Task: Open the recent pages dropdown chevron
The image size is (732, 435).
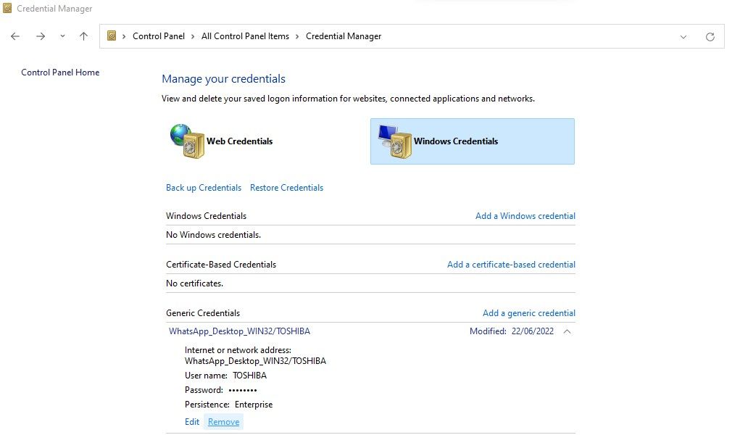Action: coord(62,36)
